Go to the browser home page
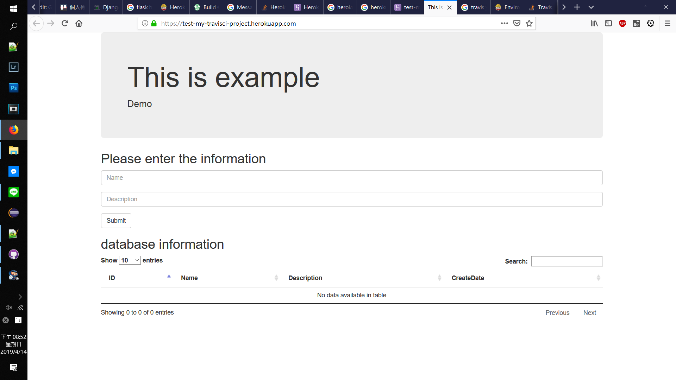Screen dimensions: 676x380 (79, 23)
